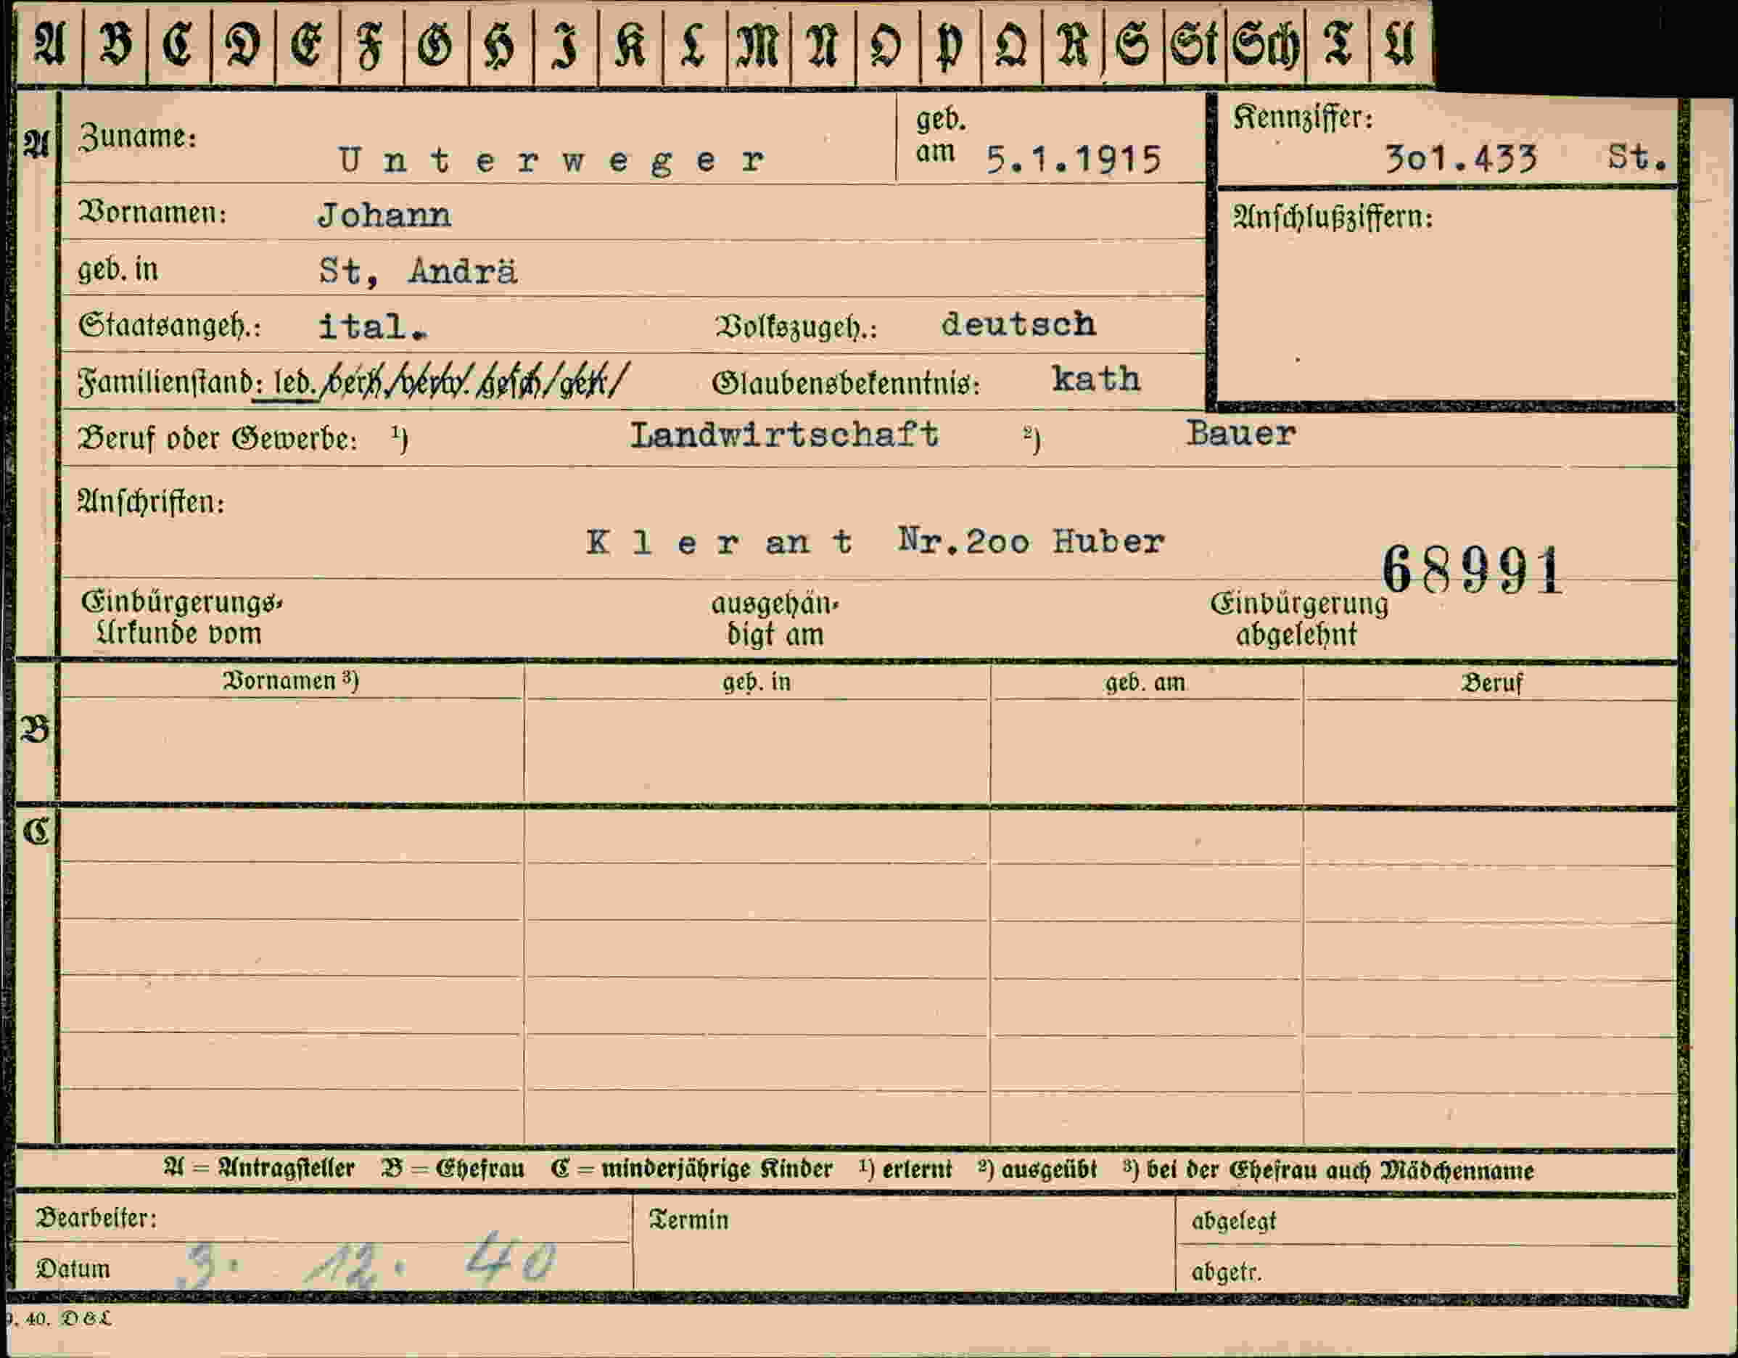Click alphabet index tab 'M'
The image size is (1738, 1358).
click(x=759, y=44)
